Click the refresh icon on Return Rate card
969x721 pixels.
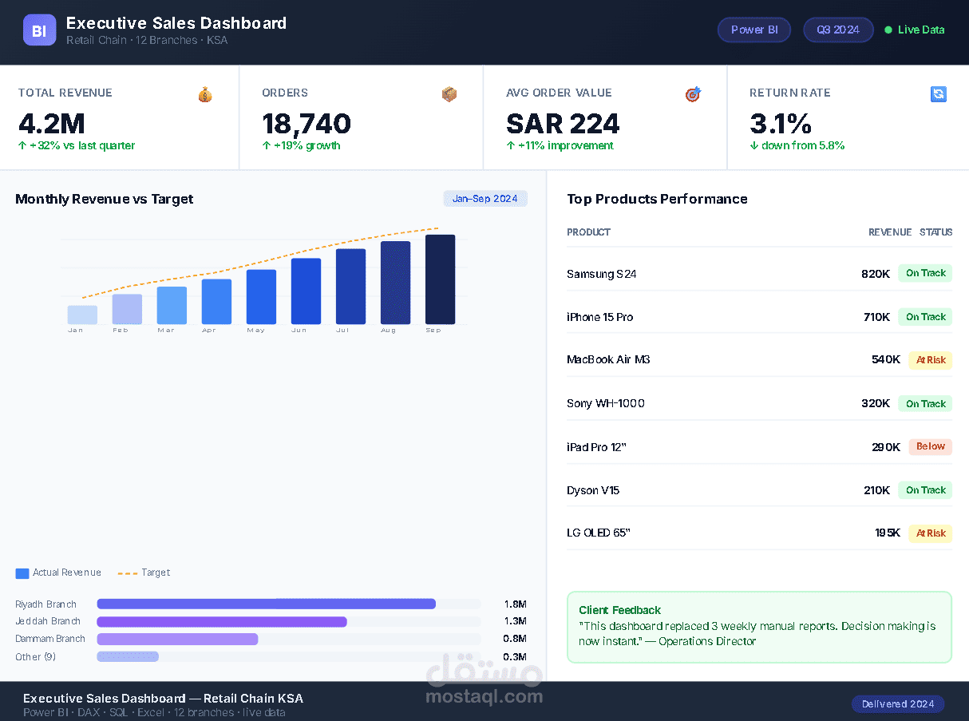tap(938, 94)
